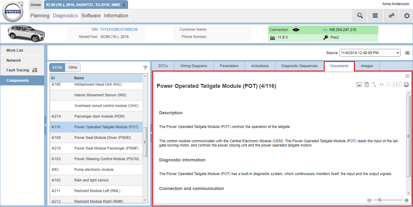
Task: Close the document panel with X
Action: point(408,76)
